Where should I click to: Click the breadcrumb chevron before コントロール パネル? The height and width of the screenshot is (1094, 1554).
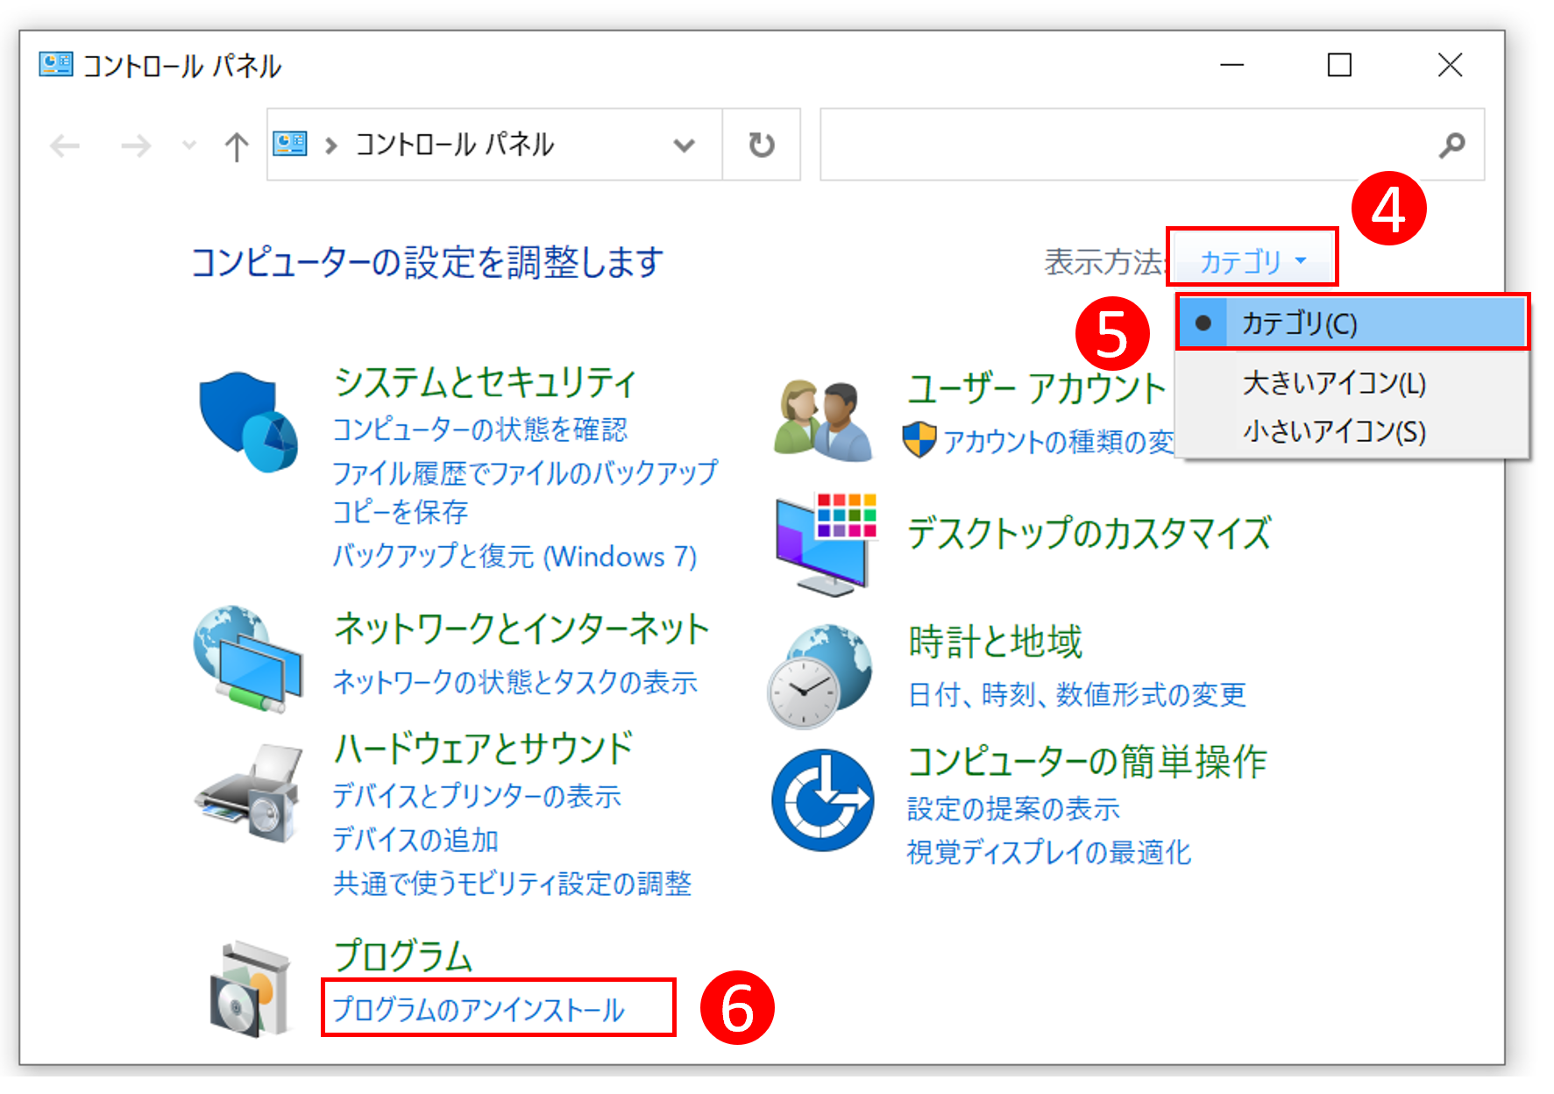[331, 146]
